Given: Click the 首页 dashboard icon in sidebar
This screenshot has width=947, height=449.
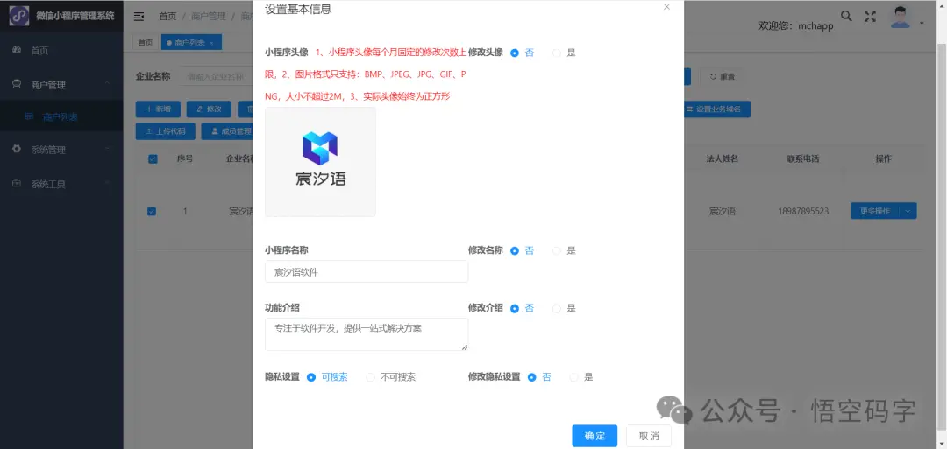Looking at the screenshot, I should [x=17, y=50].
